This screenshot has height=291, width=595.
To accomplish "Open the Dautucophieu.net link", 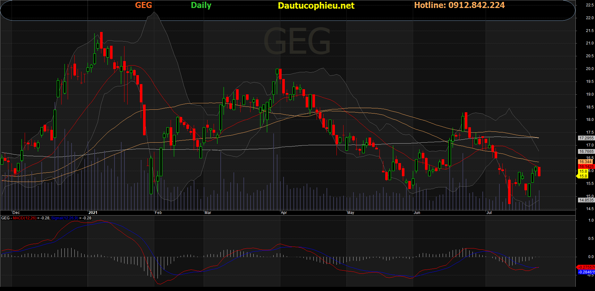I will pos(316,5).
